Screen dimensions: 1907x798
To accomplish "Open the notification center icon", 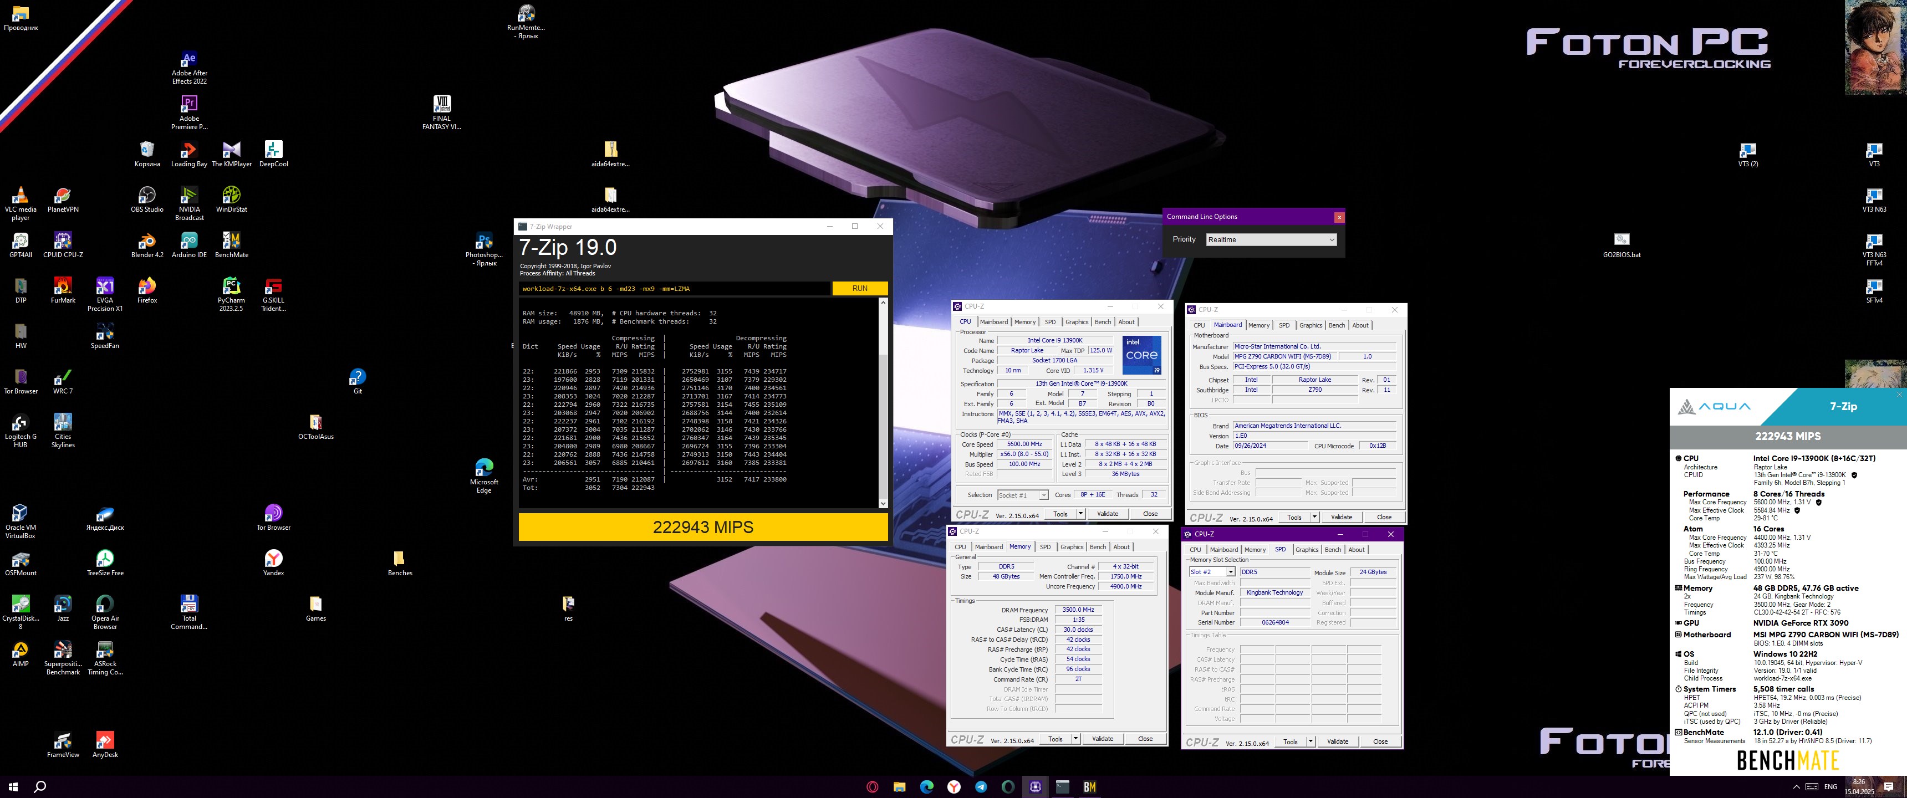I will point(1889,787).
